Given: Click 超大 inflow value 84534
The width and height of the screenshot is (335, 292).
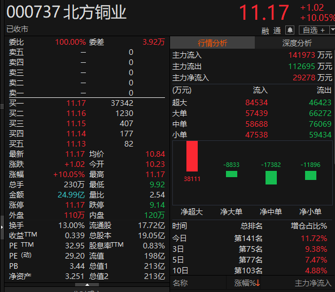Looking at the screenshot, I should coord(256,102).
